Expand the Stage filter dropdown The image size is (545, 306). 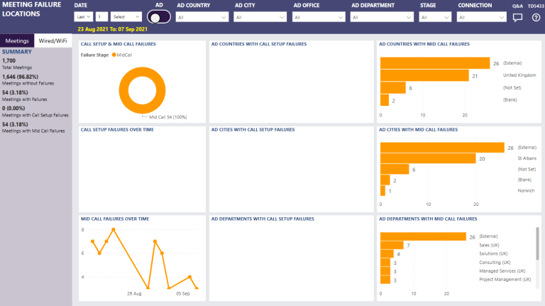(435, 17)
